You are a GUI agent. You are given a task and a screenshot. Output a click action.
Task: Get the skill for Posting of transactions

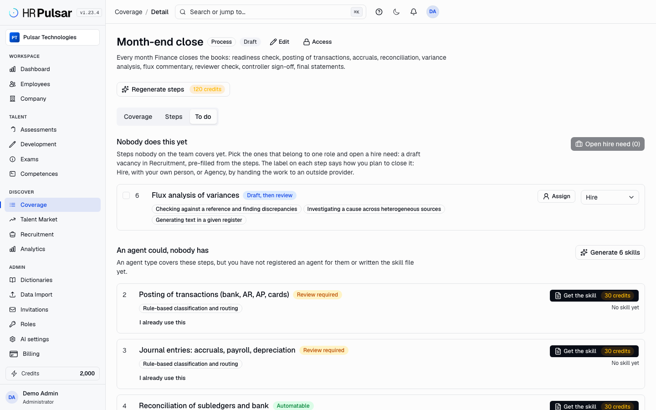[594, 296]
